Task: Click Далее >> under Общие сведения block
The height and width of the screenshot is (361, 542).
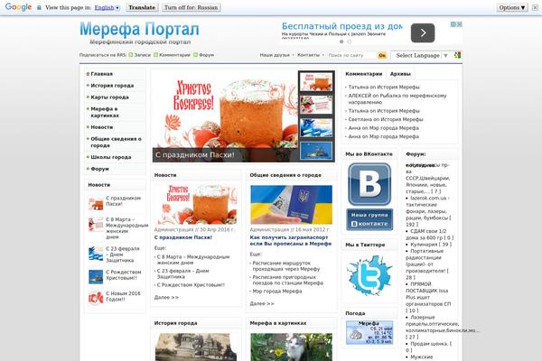Action: (x=262, y=304)
